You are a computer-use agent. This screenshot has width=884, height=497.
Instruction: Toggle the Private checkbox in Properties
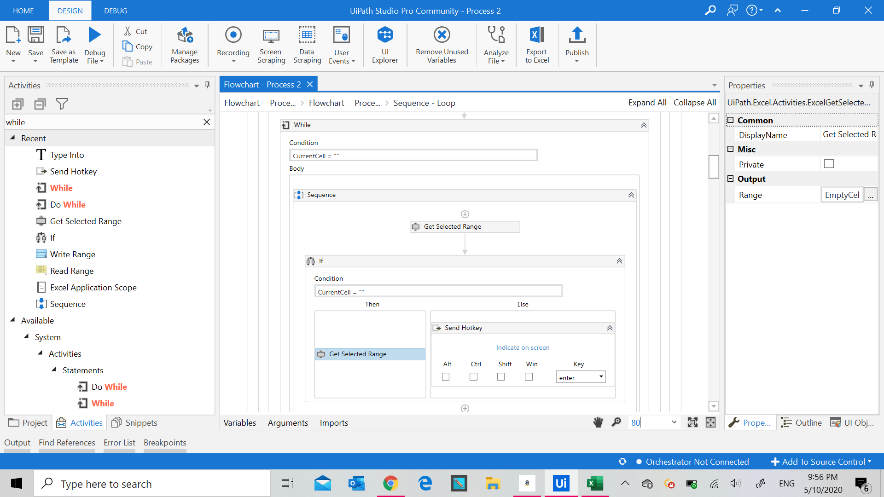tap(829, 164)
